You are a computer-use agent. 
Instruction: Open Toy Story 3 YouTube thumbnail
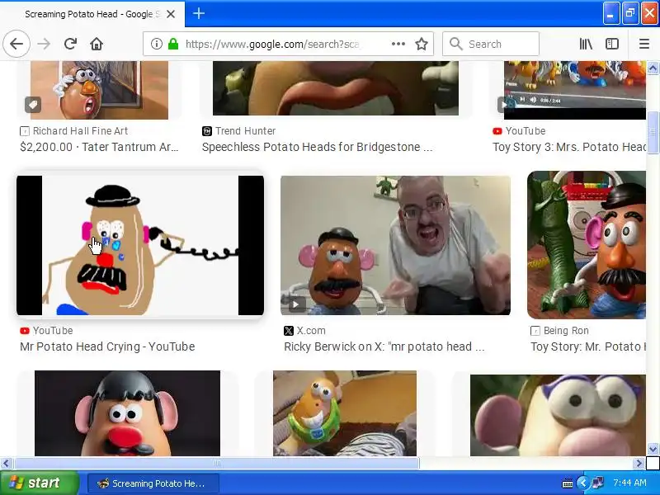(x=574, y=90)
